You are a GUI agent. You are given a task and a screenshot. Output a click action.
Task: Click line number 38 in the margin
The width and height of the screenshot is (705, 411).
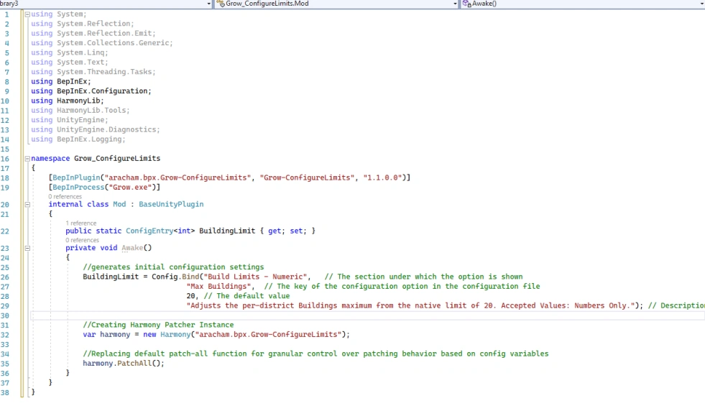[x=5, y=392]
